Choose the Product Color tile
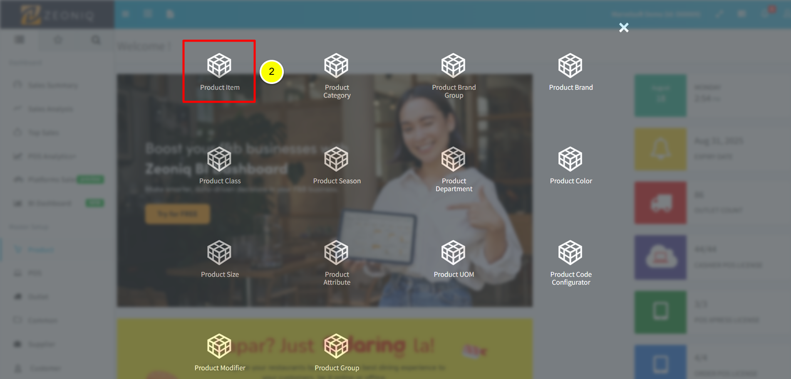 point(570,165)
